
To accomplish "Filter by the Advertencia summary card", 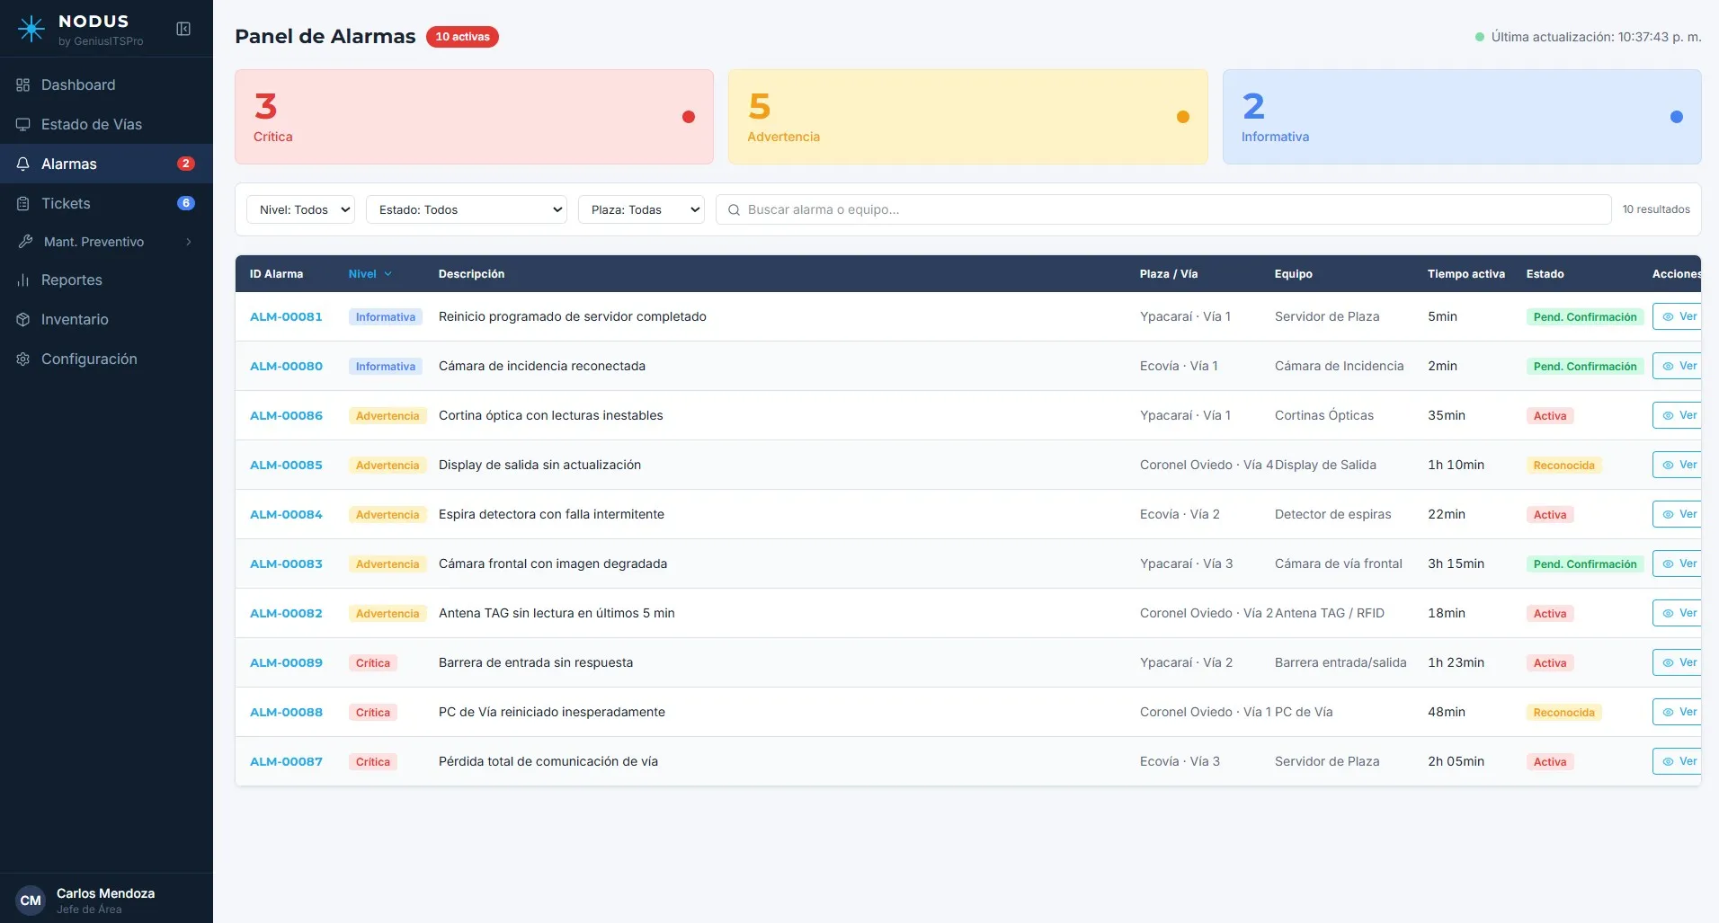I will click(x=967, y=117).
